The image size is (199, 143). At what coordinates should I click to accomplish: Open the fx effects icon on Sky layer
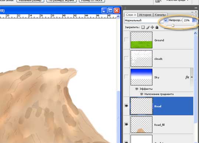pos(187,77)
